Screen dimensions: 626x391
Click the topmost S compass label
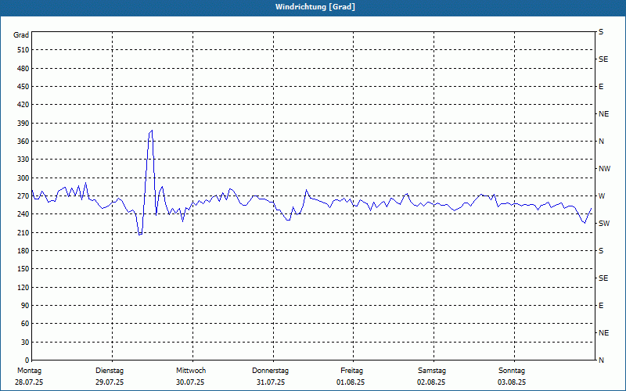point(601,32)
